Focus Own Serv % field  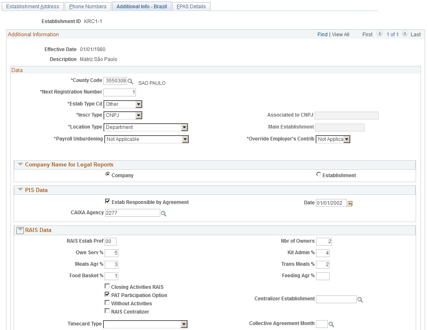tap(111, 253)
